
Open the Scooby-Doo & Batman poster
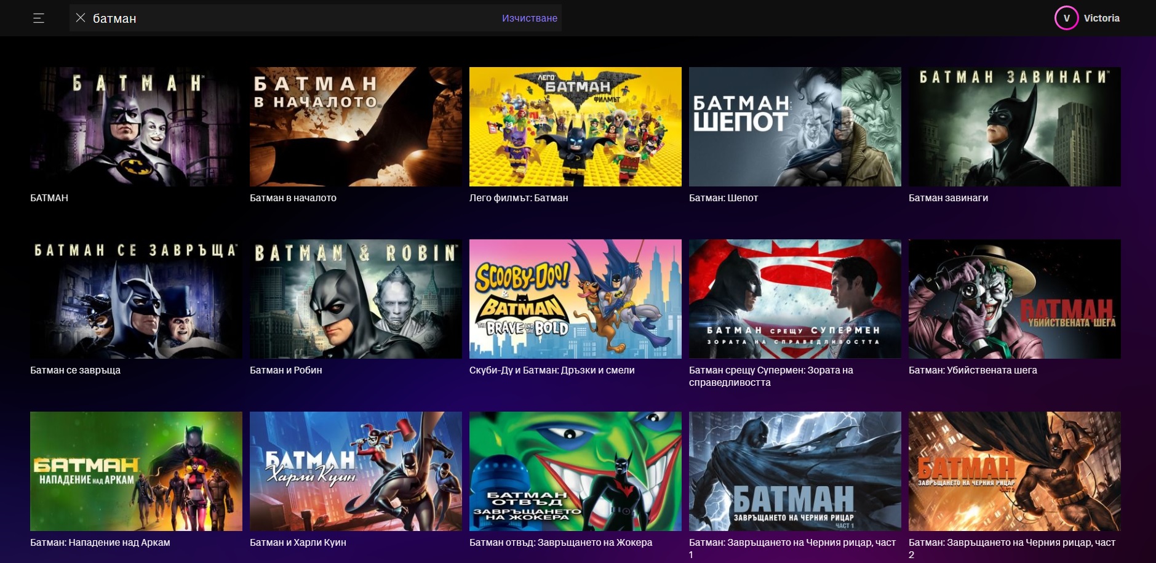pos(575,299)
